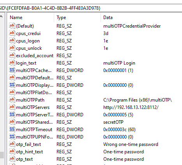Click the multiOTPDisplay DWORD icon
Viewport: 182px width, 165px height.
pyautogui.click(x=12, y=85)
